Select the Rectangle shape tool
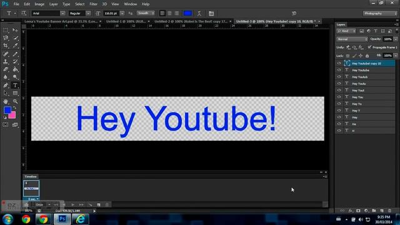400x225 pixels. pos(15,93)
